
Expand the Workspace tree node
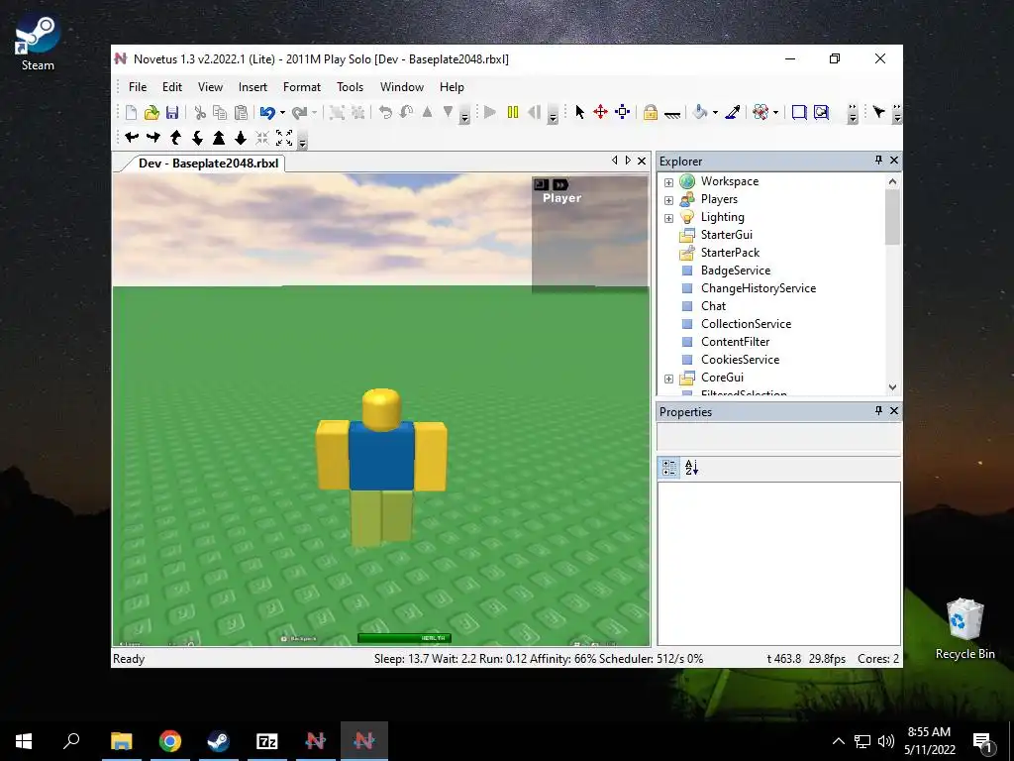[x=668, y=182]
